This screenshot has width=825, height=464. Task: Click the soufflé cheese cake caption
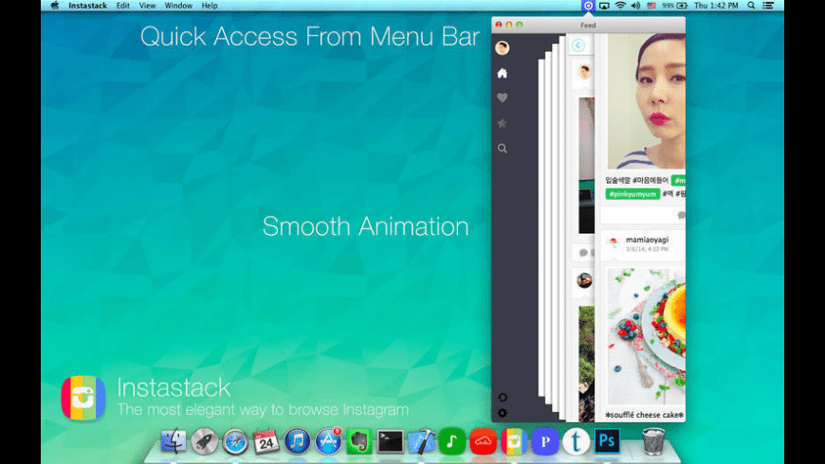(645, 415)
